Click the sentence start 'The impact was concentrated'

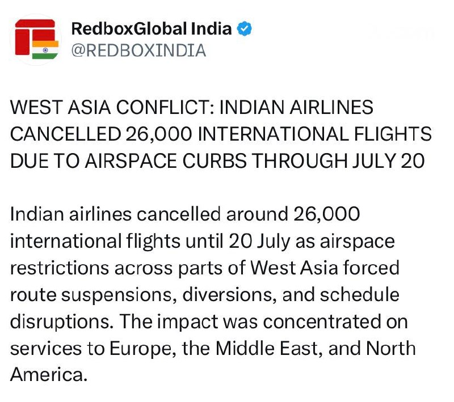click(250, 321)
